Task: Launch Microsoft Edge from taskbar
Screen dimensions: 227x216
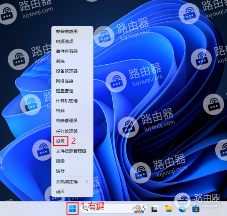Action: click(182, 209)
